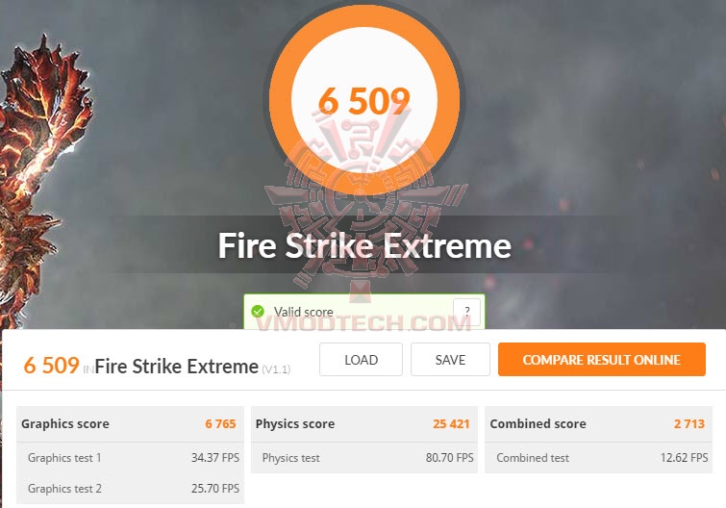Image resolution: width=726 pixels, height=508 pixels.
Task: Click the Valid score label text
Action: [303, 312]
